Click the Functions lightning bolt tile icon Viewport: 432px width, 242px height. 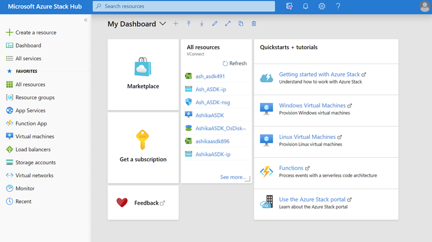click(x=266, y=171)
